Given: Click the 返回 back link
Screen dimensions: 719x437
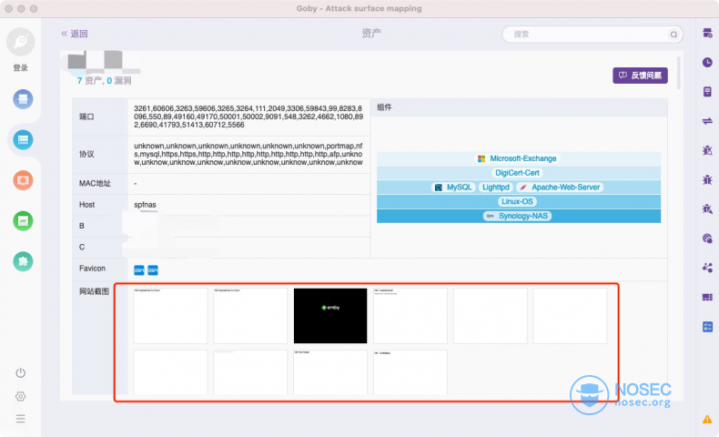Looking at the screenshot, I should (75, 34).
